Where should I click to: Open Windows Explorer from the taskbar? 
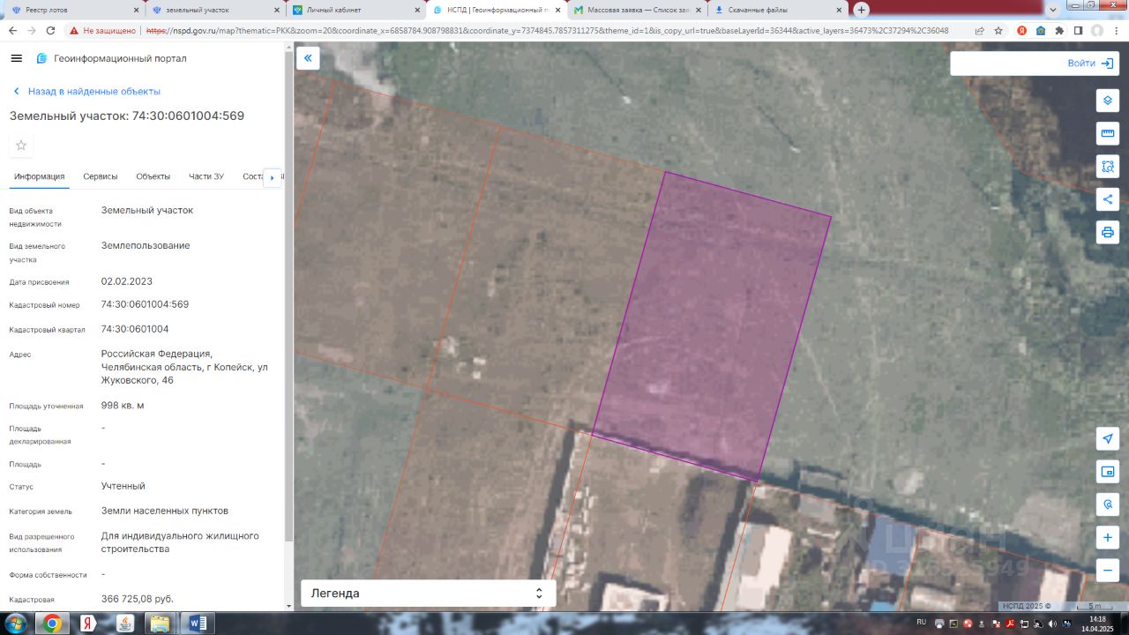[x=160, y=624]
